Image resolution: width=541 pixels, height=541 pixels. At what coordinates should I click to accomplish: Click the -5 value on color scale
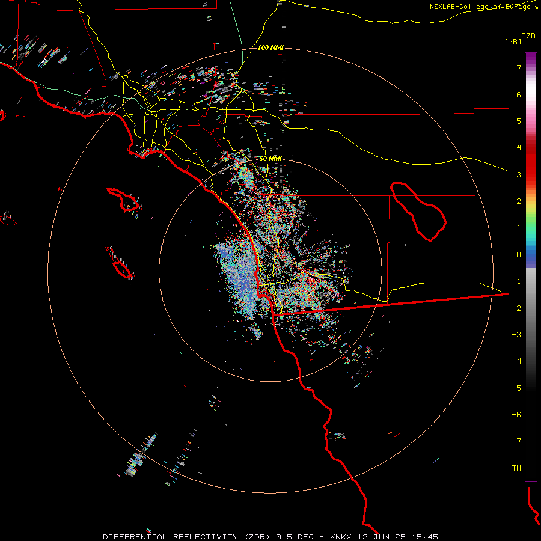516,388
